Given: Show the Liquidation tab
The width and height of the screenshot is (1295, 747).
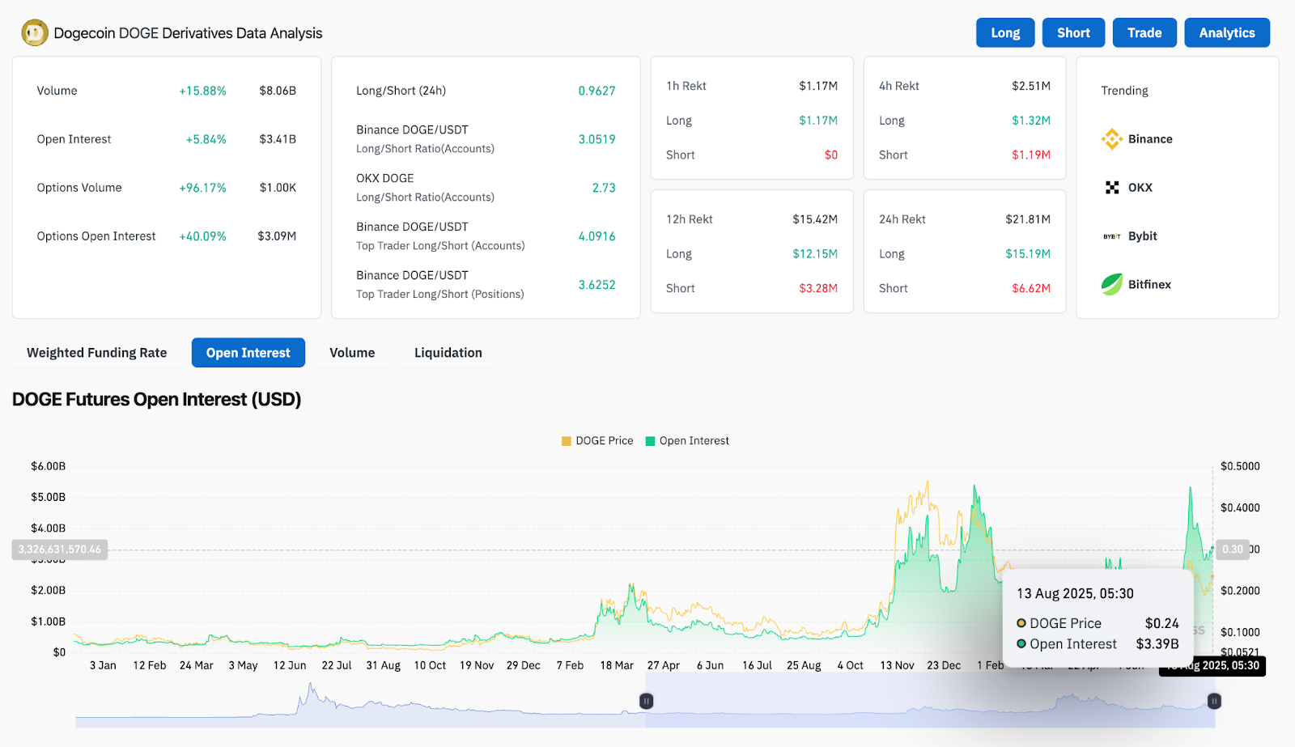Looking at the screenshot, I should (x=448, y=353).
